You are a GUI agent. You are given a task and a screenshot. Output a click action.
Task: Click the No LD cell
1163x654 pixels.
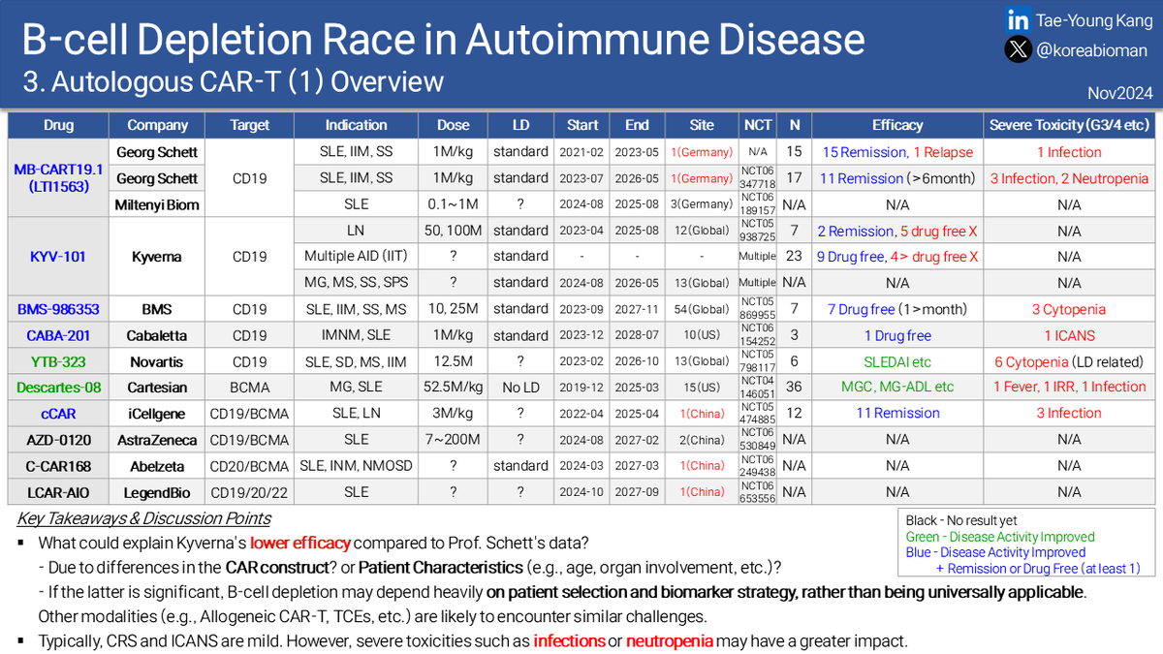(520, 388)
